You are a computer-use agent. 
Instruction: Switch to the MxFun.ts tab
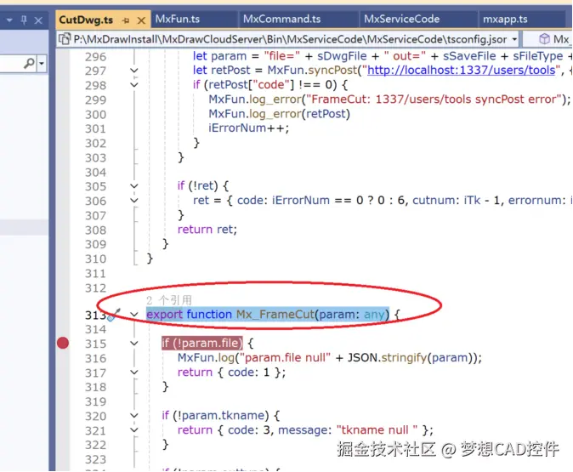(x=178, y=19)
